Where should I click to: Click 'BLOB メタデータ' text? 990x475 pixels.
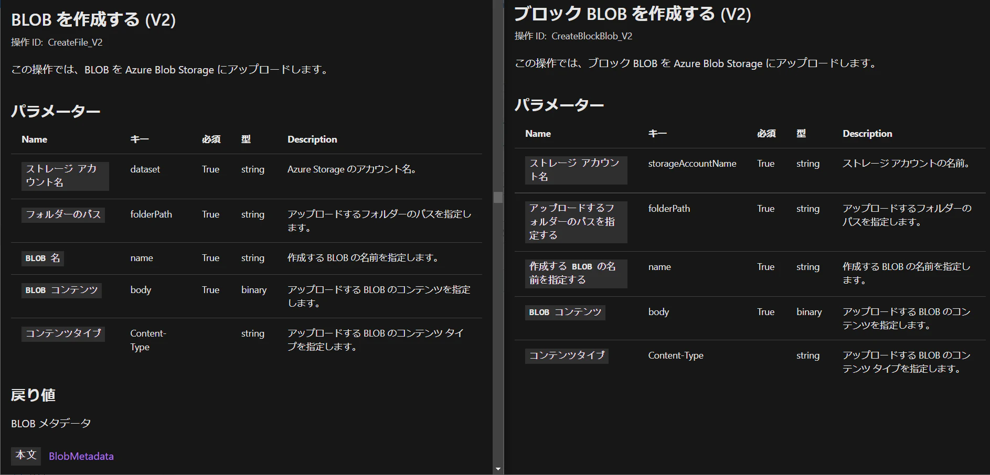click(x=51, y=423)
